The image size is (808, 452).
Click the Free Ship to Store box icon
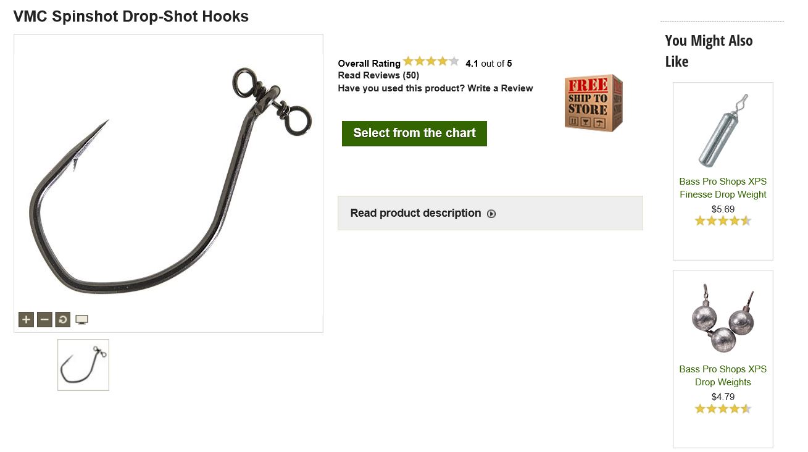(x=593, y=103)
